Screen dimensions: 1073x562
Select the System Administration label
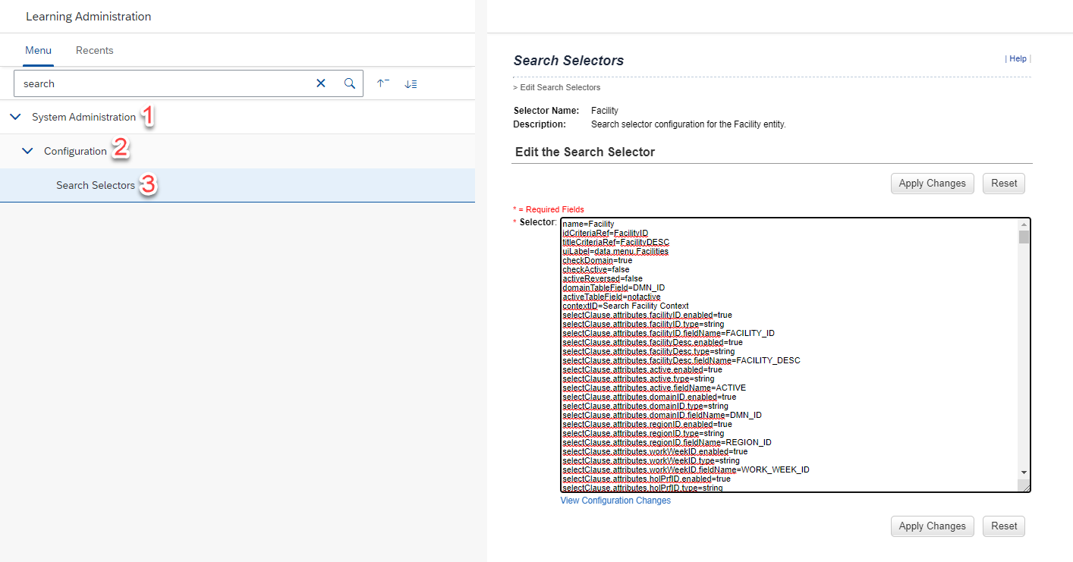(83, 117)
